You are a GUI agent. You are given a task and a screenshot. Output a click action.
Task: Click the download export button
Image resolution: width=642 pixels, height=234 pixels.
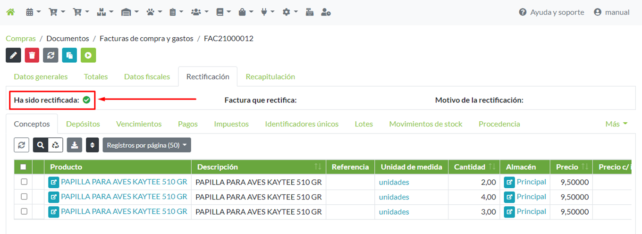(74, 145)
